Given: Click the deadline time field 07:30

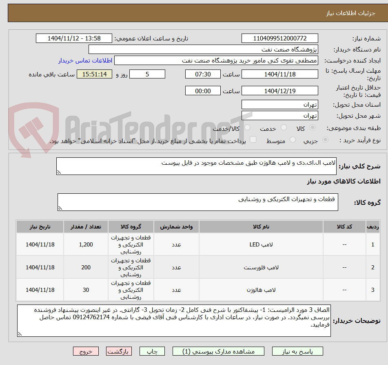Looking at the screenshot, I should [x=203, y=74].
